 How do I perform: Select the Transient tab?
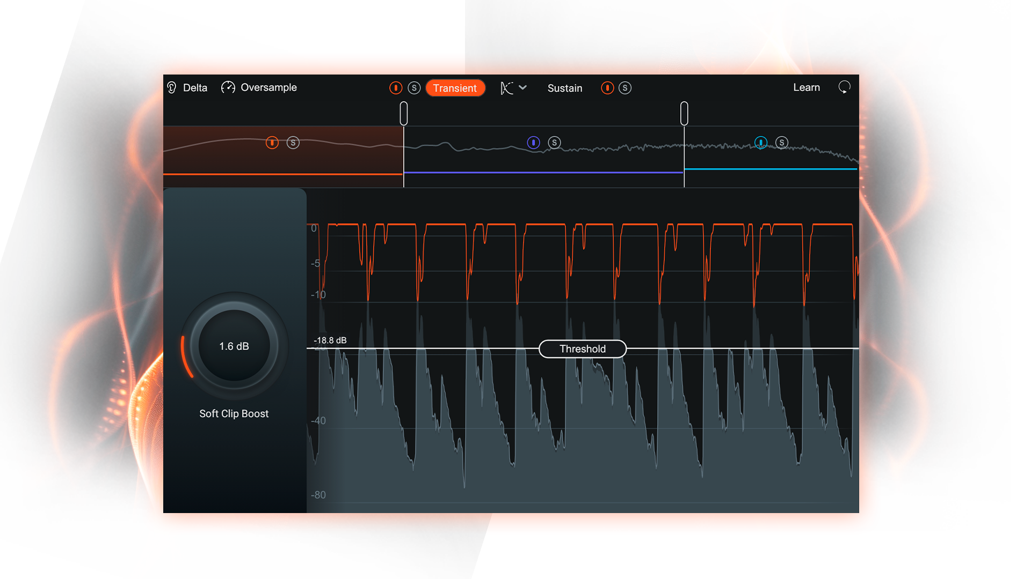[x=455, y=88]
